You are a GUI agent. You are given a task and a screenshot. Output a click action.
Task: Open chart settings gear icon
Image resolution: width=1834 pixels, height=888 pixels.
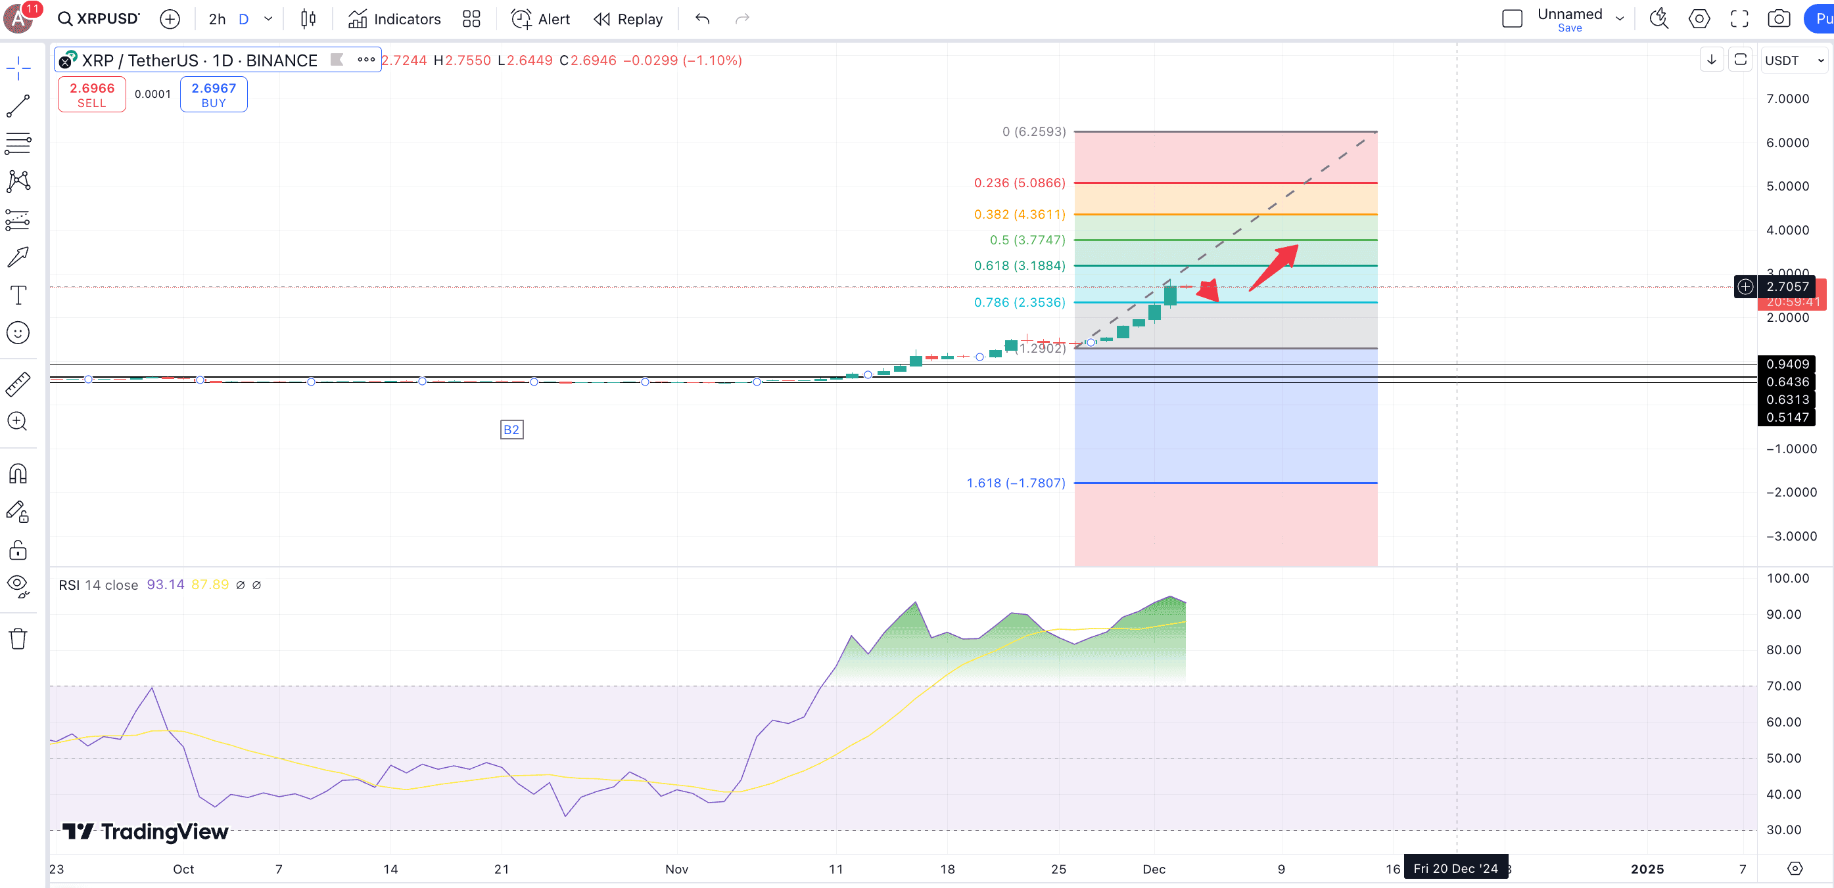(x=1699, y=19)
